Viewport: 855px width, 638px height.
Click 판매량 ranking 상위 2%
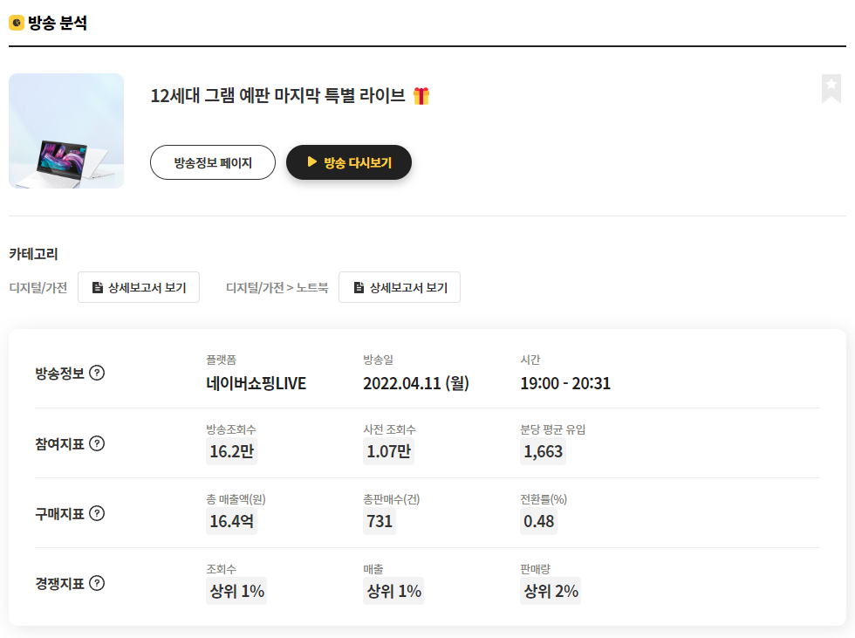551,591
